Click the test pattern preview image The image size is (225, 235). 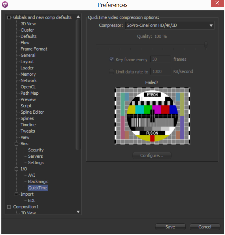coord(152,116)
